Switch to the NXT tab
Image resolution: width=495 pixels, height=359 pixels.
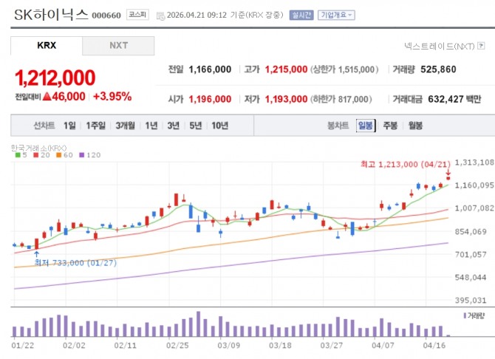tap(118, 45)
